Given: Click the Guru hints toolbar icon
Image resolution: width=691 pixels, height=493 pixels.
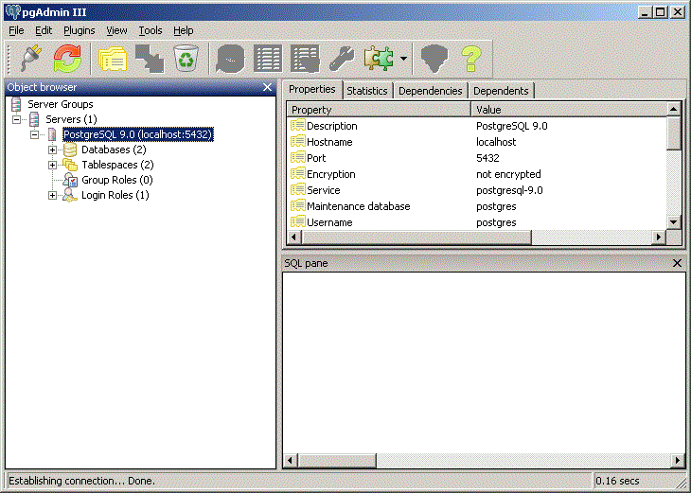Looking at the screenshot, I should [434, 59].
